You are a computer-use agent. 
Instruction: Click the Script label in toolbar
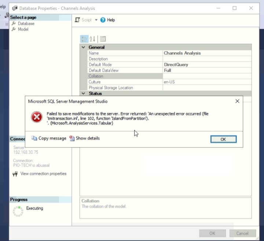pyautogui.click(x=87, y=20)
